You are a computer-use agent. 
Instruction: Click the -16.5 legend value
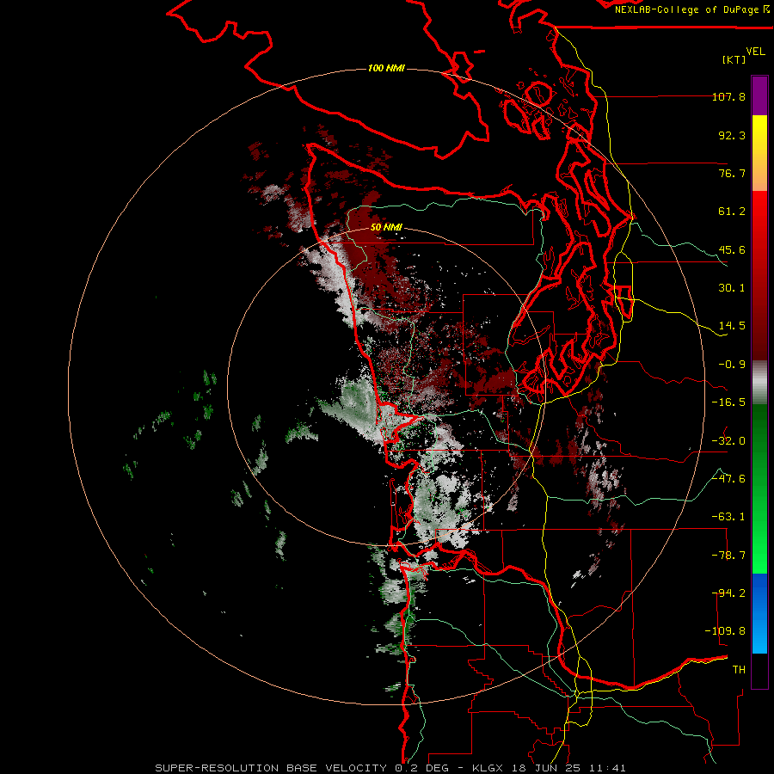pos(728,402)
